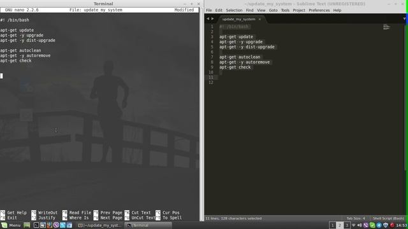Open the Telegram tray icon
The height and width of the screenshot is (229, 408).
pyautogui.click(x=379, y=225)
